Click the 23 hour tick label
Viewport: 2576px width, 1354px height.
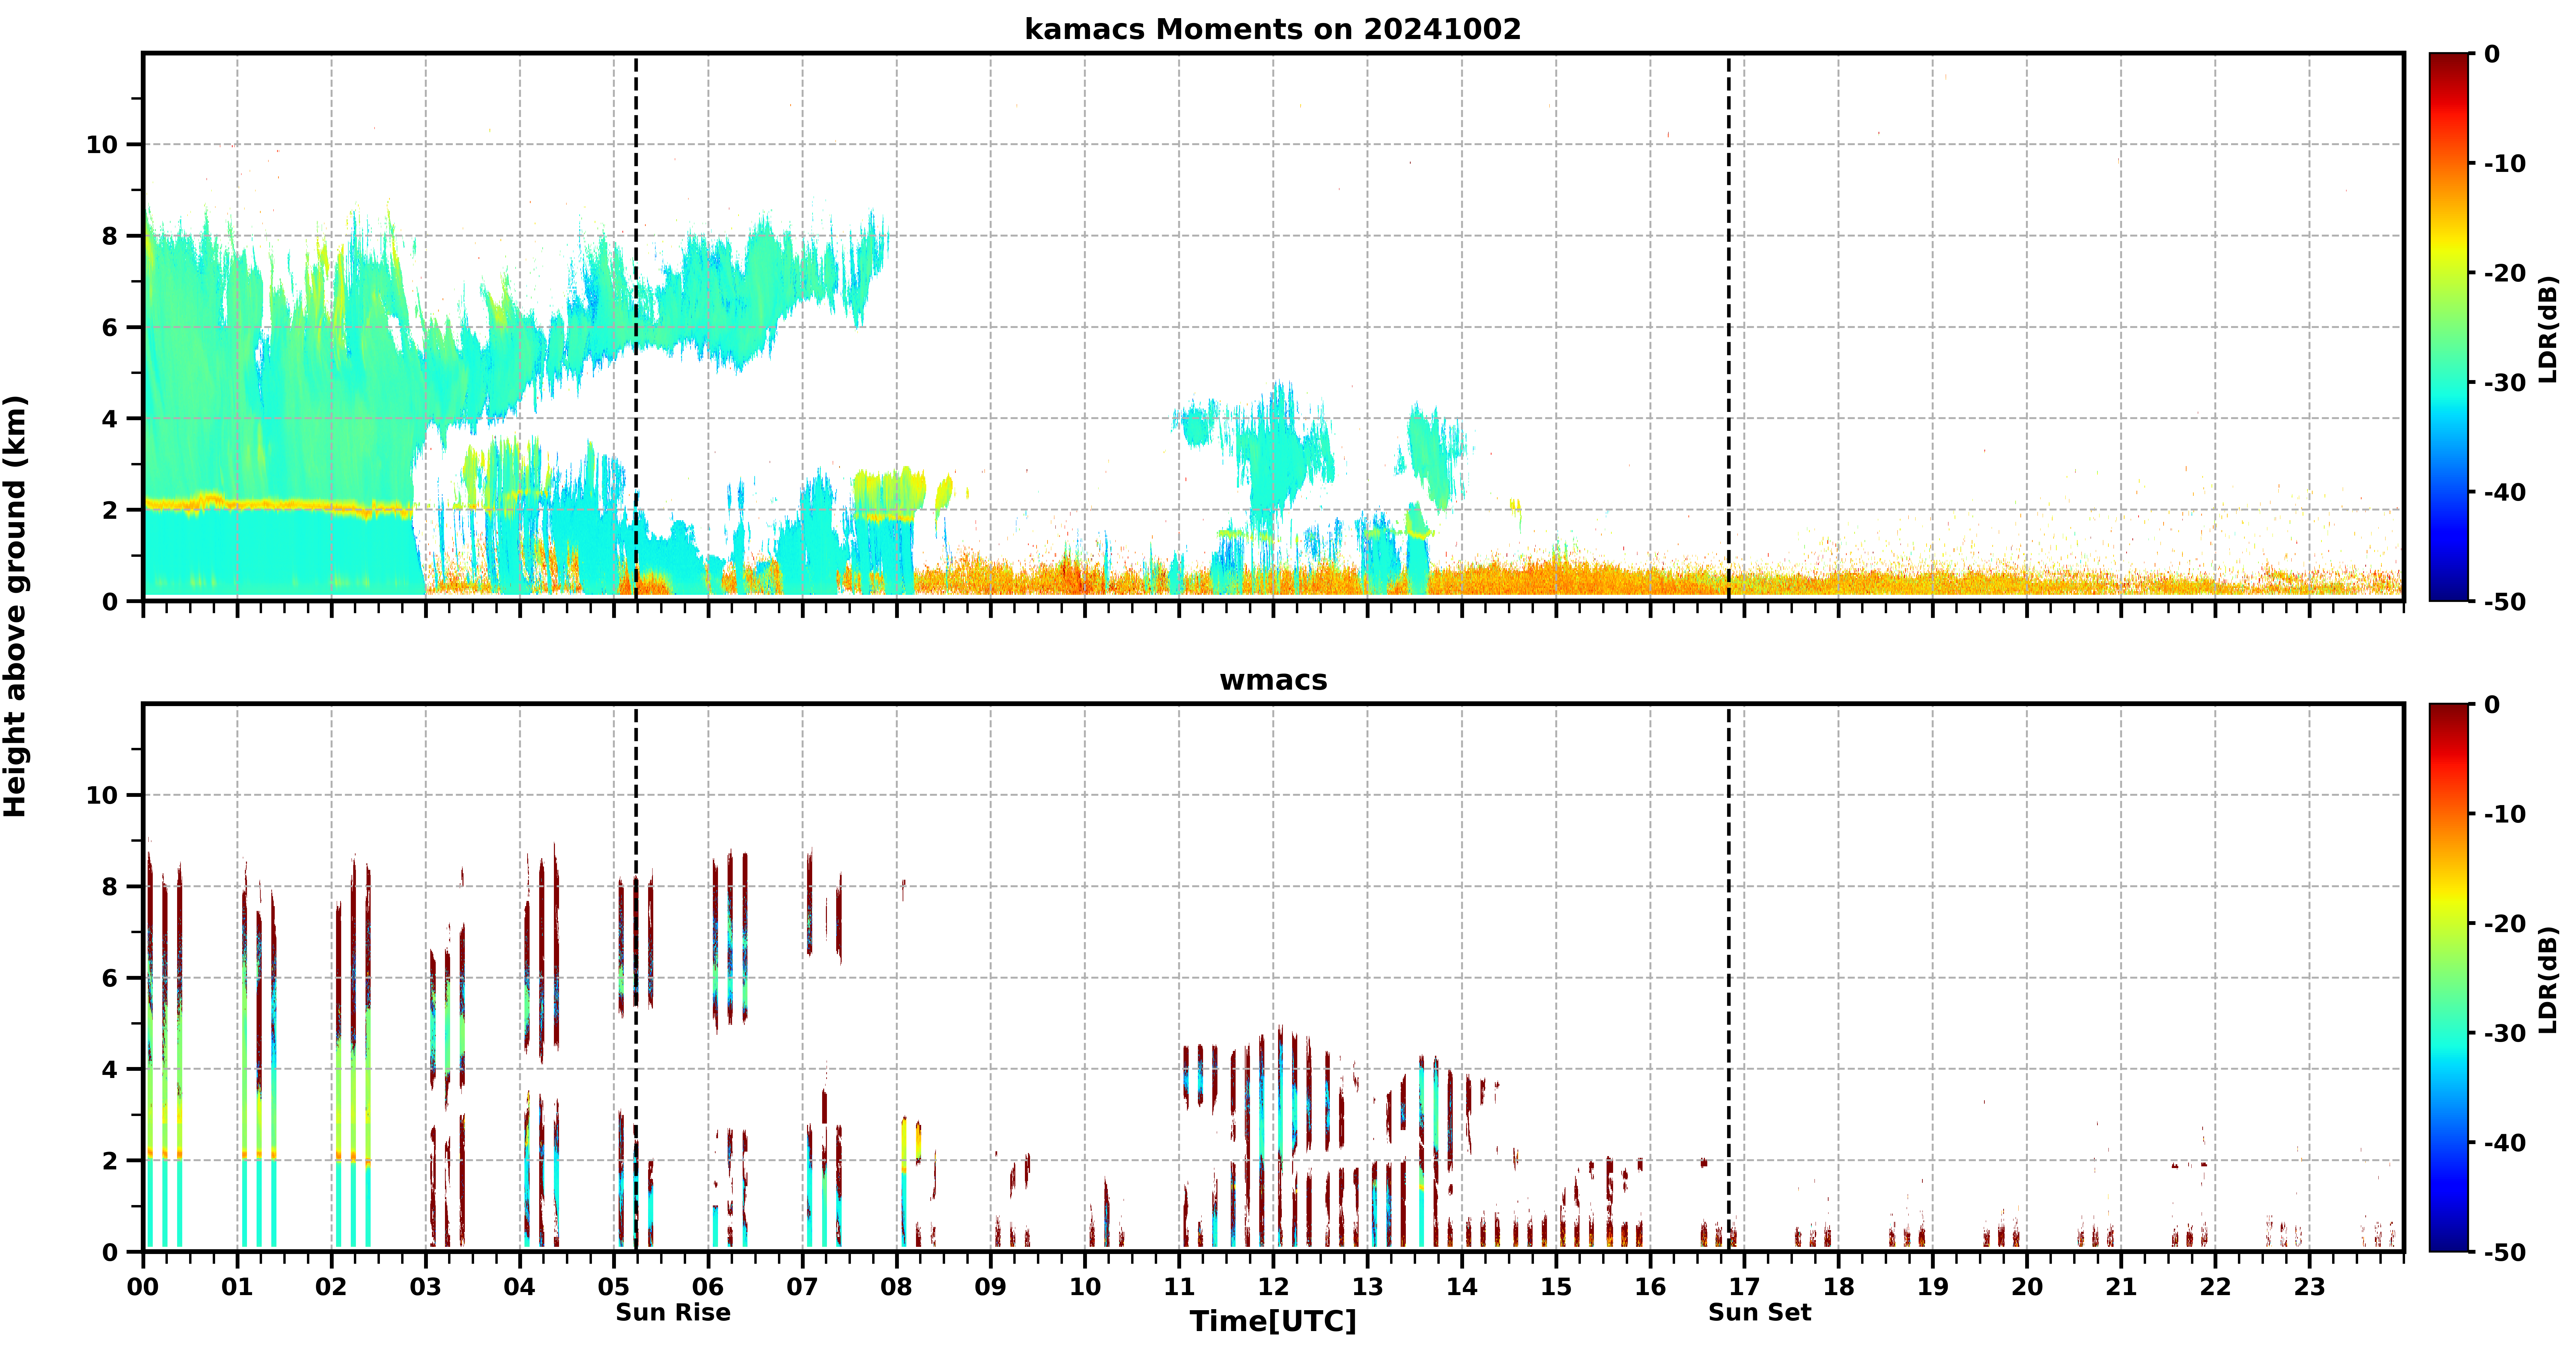(x=2309, y=1287)
